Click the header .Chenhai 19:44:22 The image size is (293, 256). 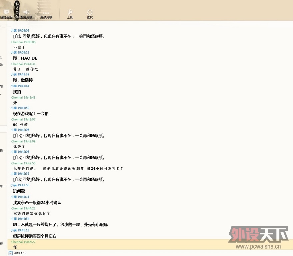click(x=23, y=208)
